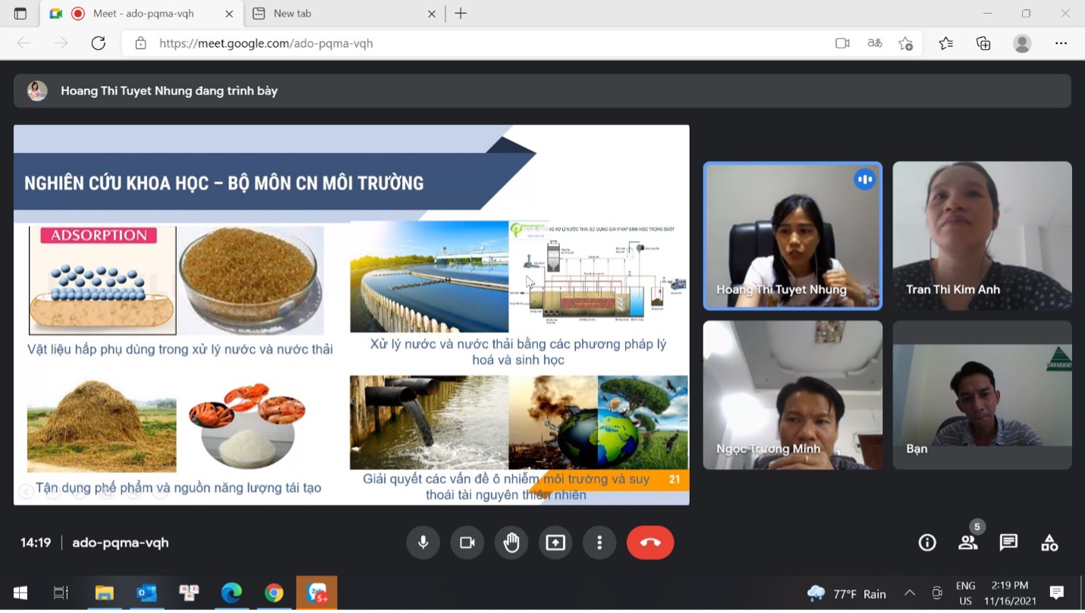
Task: Raise hand in the meeting
Action: 511,543
